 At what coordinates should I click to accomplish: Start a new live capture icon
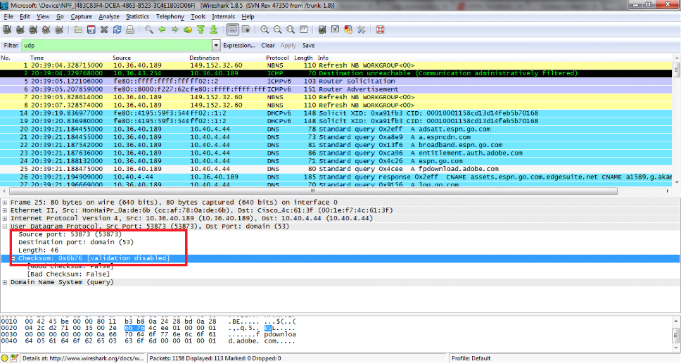point(33,30)
